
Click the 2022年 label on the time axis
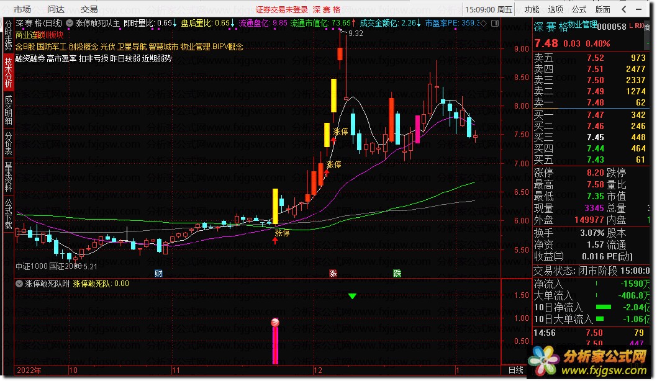[29, 370]
